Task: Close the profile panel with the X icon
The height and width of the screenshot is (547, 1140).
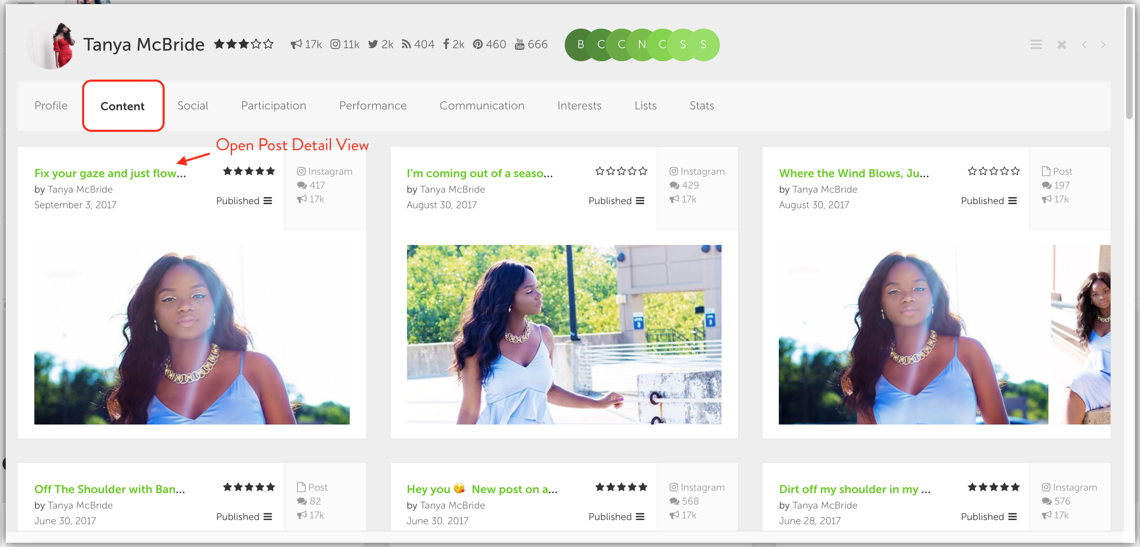Action: tap(1062, 44)
